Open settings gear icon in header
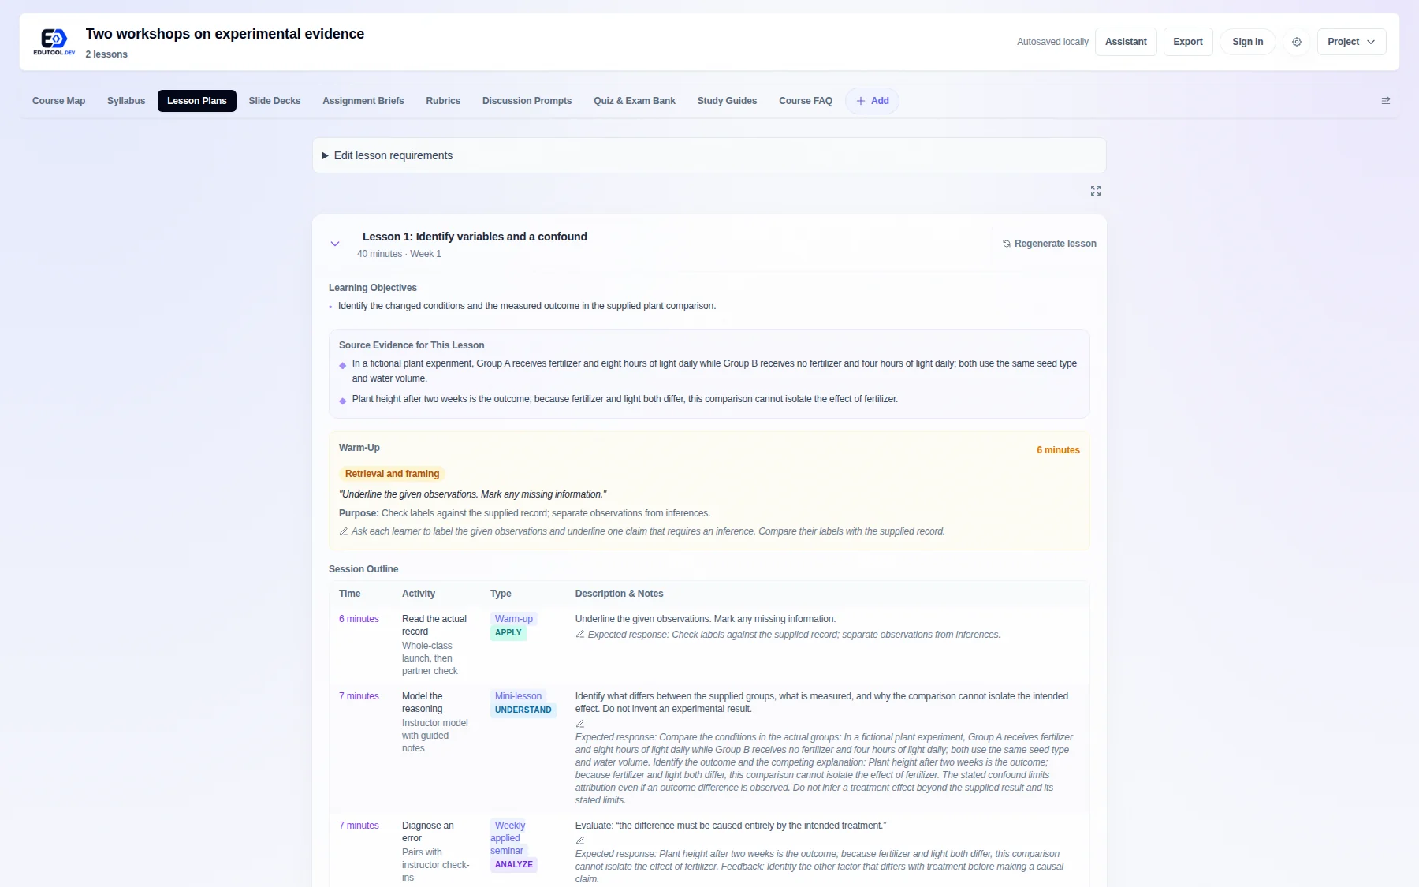Viewport: 1419px width, 887px height. [x=1297, y=42]
